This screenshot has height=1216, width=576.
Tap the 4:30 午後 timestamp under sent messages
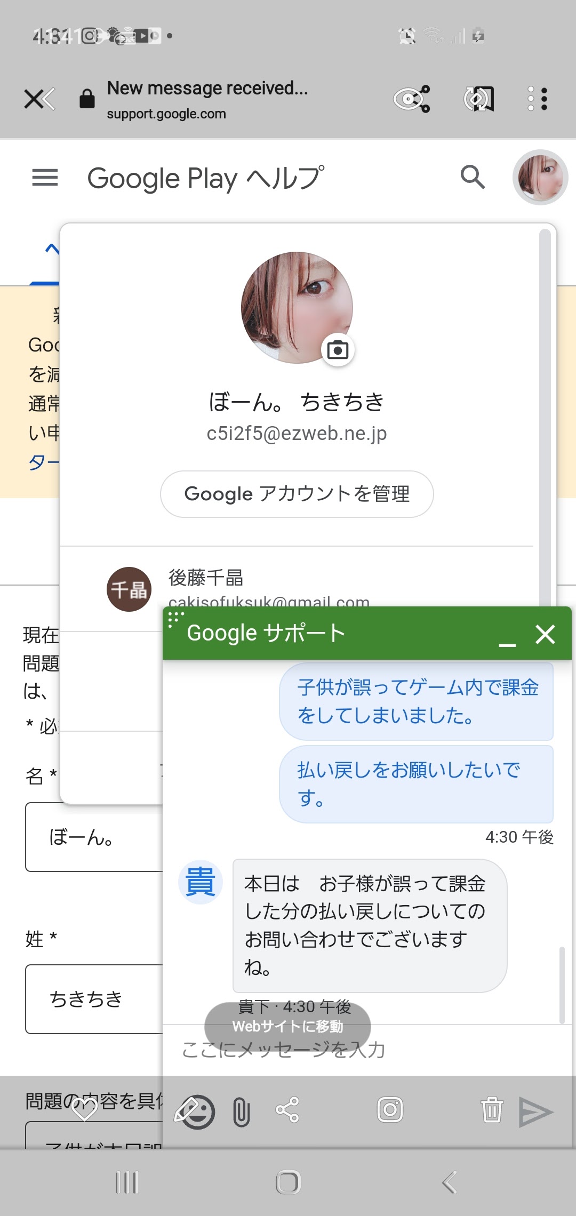[519, 837]
